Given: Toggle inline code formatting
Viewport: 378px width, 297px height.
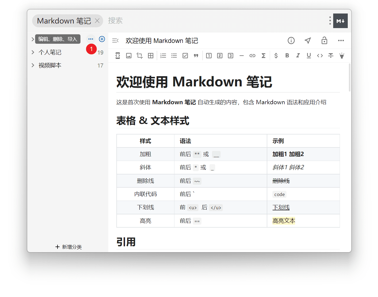Looking at the screenshot, I should click(x=320, y=56).
